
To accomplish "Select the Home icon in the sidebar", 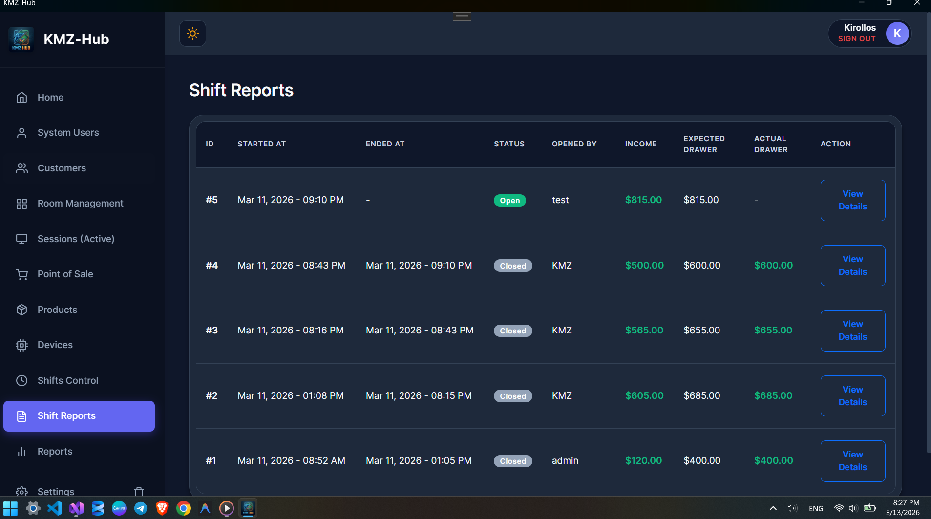I will click(x=22, y=97).
